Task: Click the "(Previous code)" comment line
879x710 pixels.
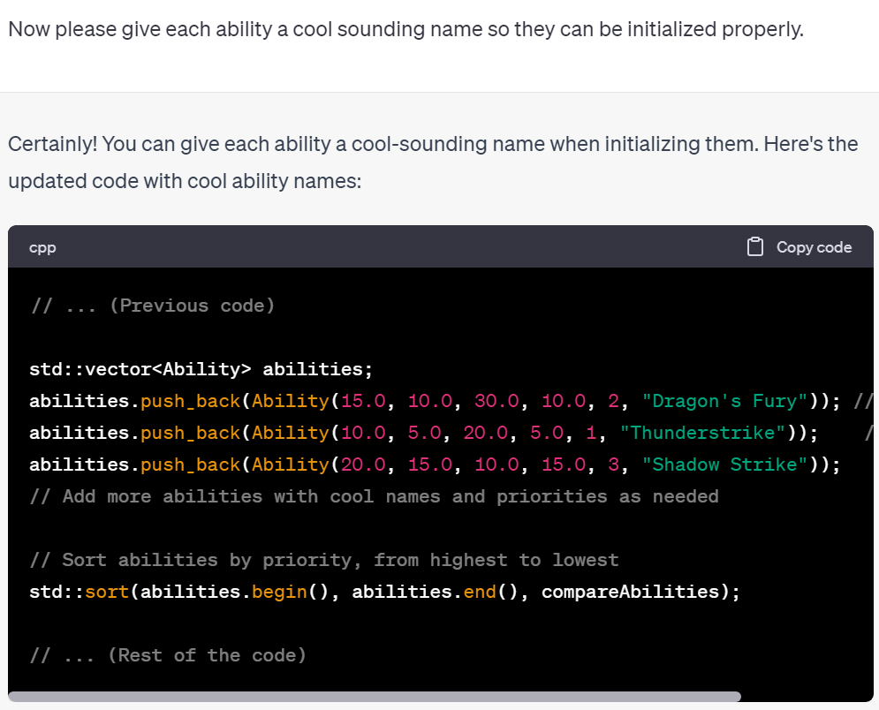Action: coord(152,306)
